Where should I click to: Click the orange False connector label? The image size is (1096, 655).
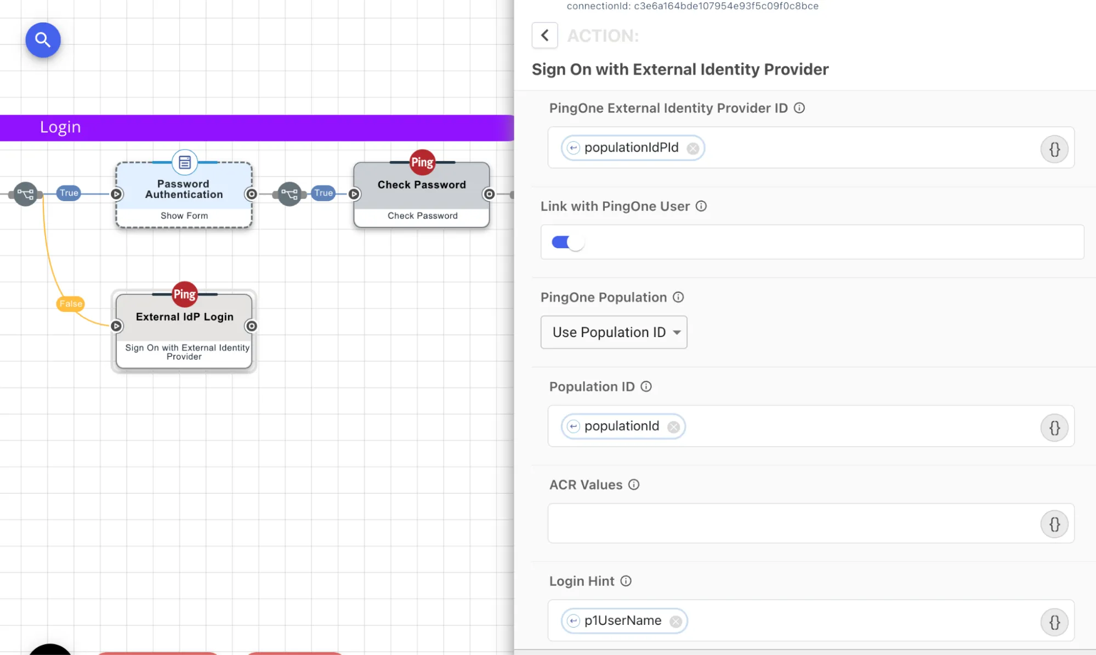tap(71, 304)
